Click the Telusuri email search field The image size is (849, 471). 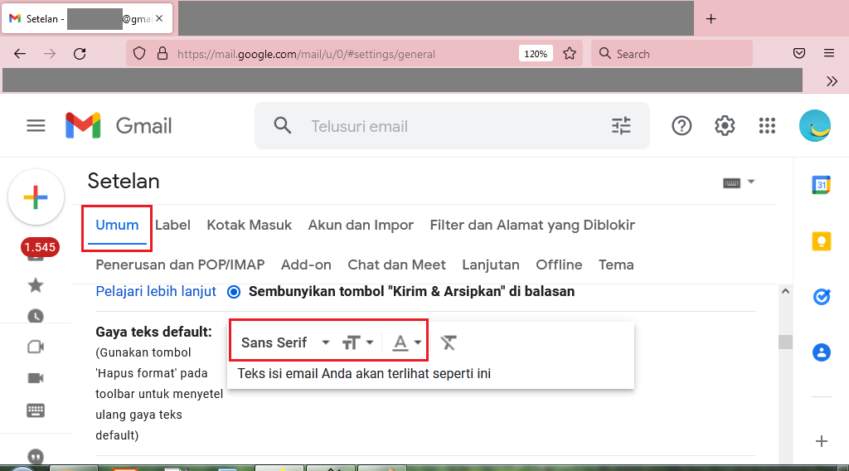[x=452, y=126]
